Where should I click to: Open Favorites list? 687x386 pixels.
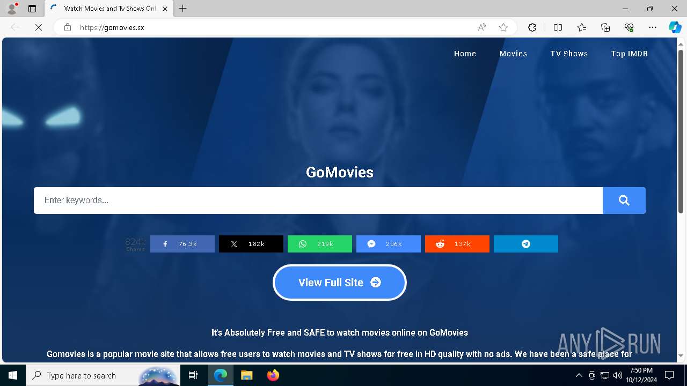click(582, 27)
